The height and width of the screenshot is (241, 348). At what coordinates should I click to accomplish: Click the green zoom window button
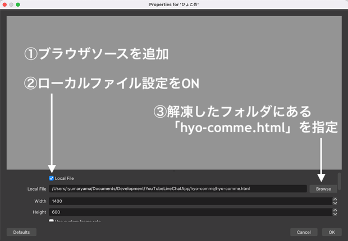click(x=18, y=4)
